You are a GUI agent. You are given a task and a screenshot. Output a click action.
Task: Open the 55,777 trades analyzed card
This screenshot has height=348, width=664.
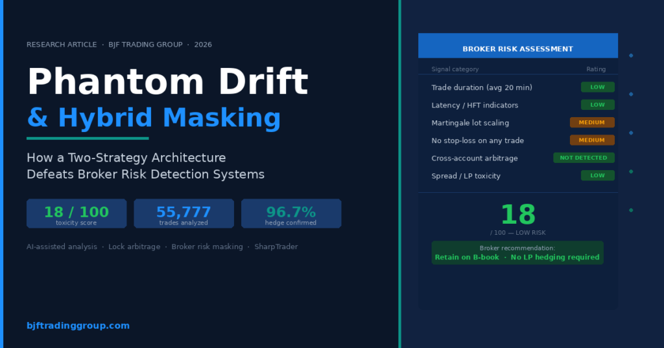[x=184, y=213]
